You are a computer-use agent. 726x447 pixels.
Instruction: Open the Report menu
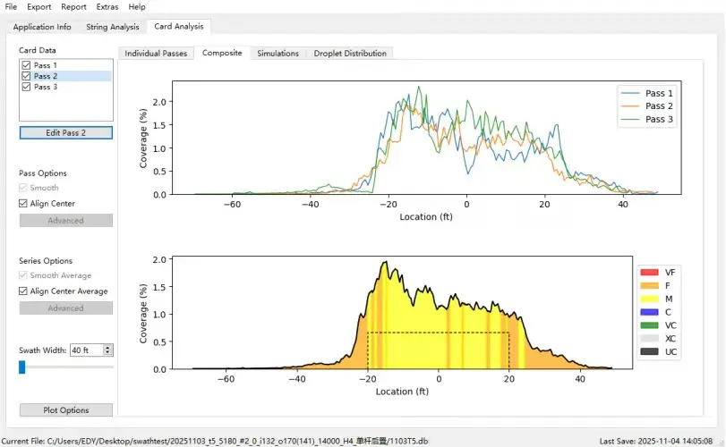pos(73,7)
